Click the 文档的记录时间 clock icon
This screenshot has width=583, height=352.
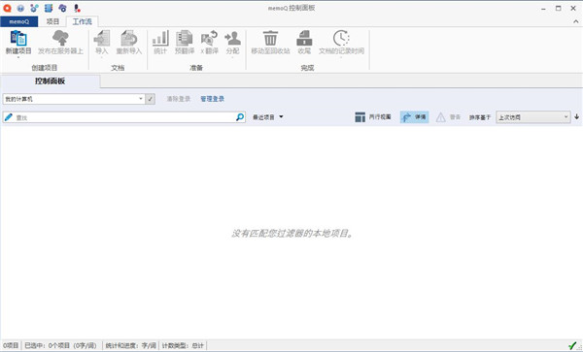(341, 38)
